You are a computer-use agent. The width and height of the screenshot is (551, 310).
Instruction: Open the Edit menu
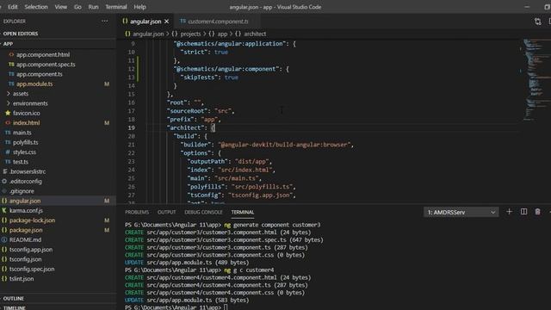click(13, 7)
